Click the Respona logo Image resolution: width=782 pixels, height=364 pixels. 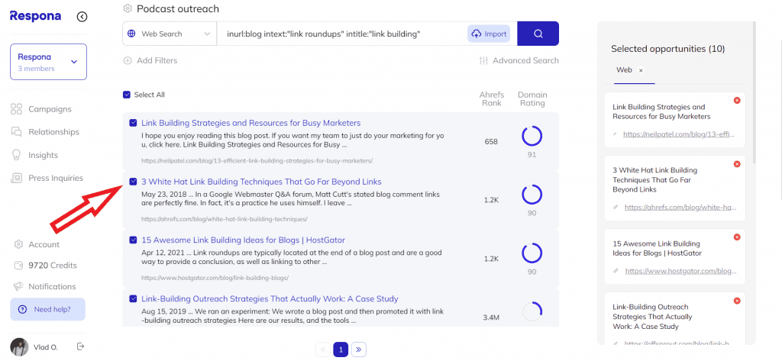coord(35,16)
